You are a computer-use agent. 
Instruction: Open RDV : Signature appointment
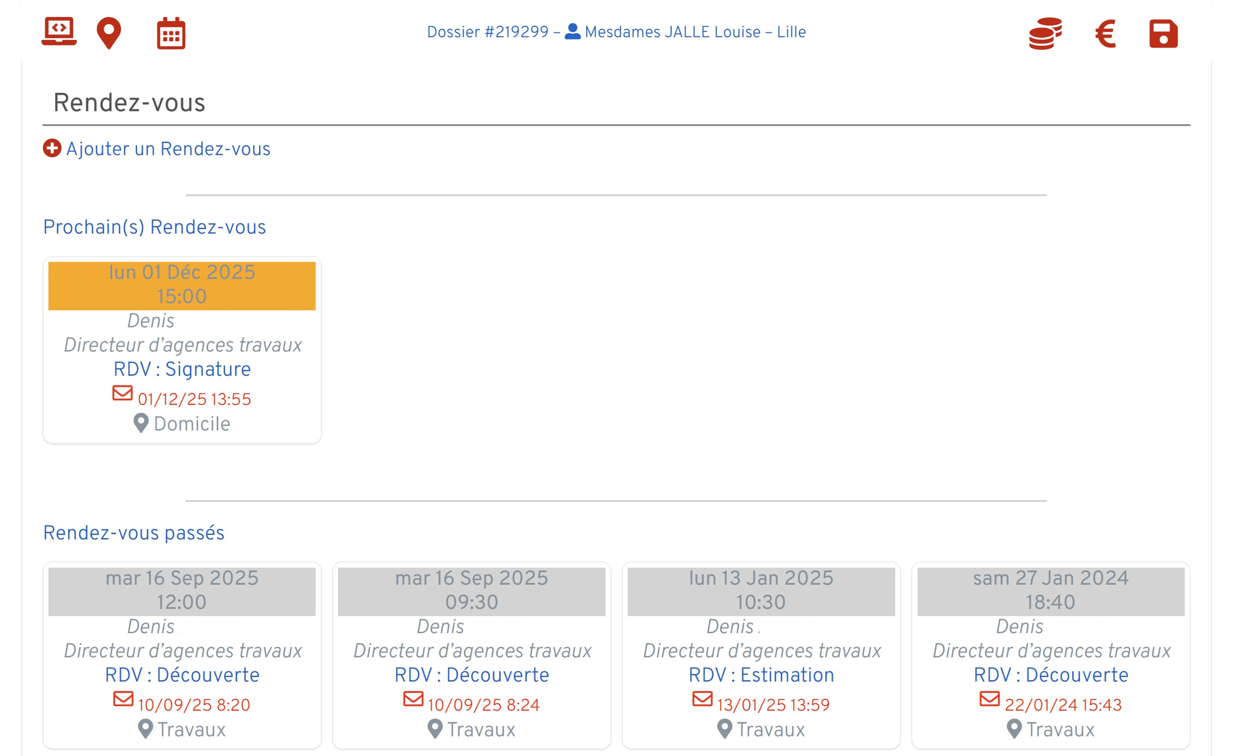182,369
